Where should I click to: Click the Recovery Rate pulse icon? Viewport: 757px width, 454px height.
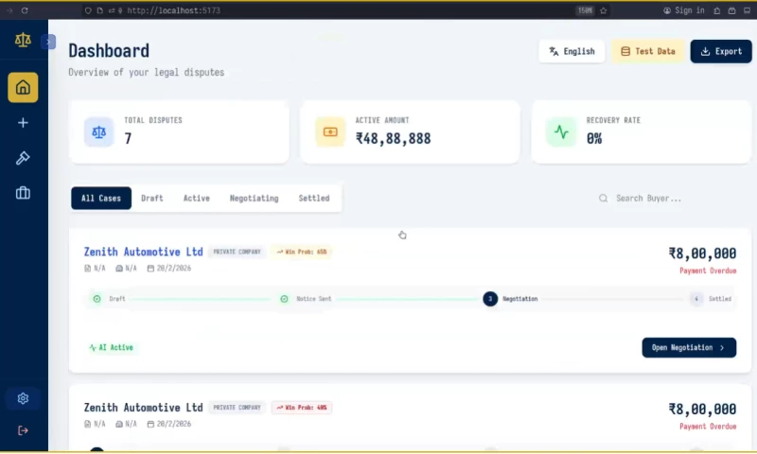(561, 131)
